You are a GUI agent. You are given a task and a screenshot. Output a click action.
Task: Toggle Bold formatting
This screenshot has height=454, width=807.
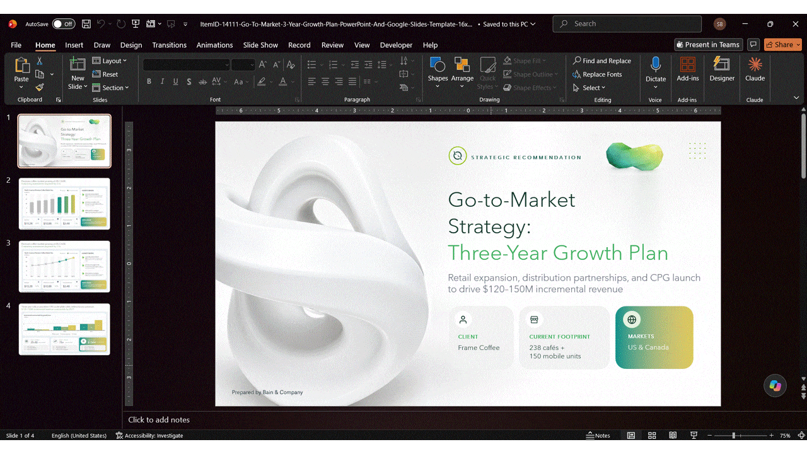[x=149, y=81]
